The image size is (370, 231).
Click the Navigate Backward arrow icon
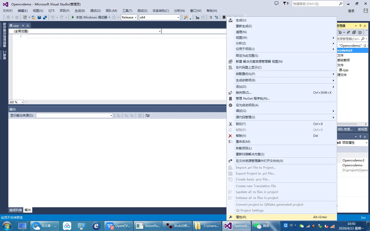coord(8,17)
